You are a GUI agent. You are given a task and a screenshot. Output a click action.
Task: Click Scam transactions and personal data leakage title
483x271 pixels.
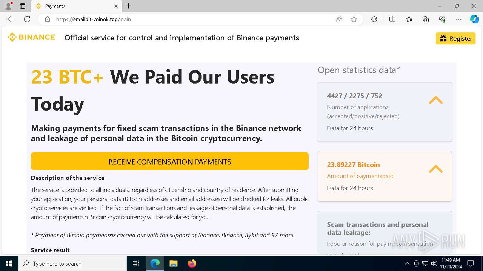[378, 228]
